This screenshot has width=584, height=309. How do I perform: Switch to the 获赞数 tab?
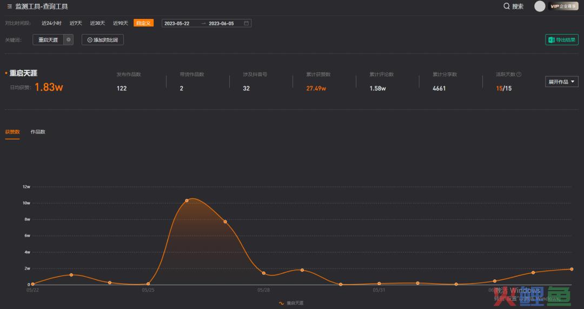(x=12, y=132)
